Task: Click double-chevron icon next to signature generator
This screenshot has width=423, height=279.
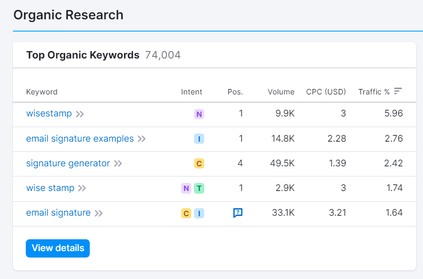Action: 118,164
